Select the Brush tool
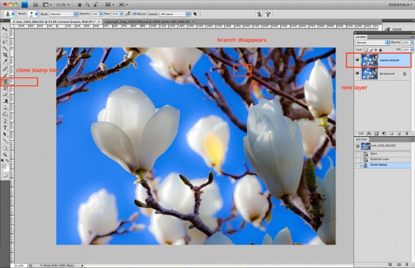 5,75
